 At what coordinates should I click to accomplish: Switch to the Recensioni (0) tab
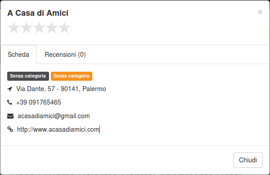(x=65, y=55)
